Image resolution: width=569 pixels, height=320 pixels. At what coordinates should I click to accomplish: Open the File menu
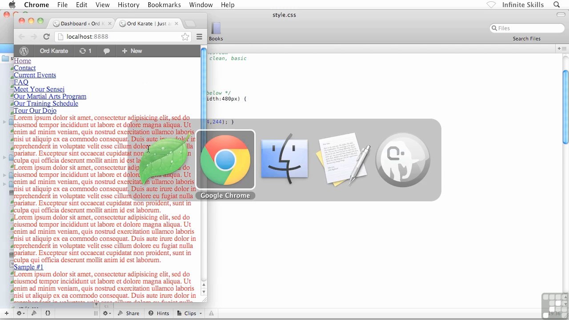[x=62, y=5]
